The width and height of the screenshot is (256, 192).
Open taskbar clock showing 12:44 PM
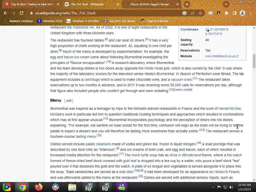click(x=244, y=187)
